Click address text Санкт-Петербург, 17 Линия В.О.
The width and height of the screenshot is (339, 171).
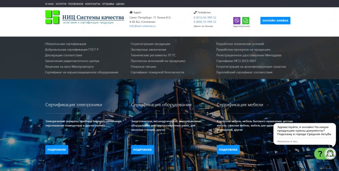pyautogui.click(x=150, y=17)
